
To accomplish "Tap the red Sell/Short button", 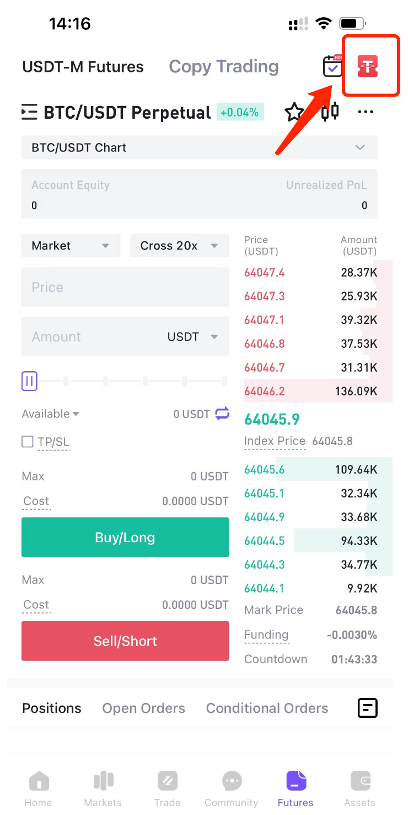I will pos(125,641).
